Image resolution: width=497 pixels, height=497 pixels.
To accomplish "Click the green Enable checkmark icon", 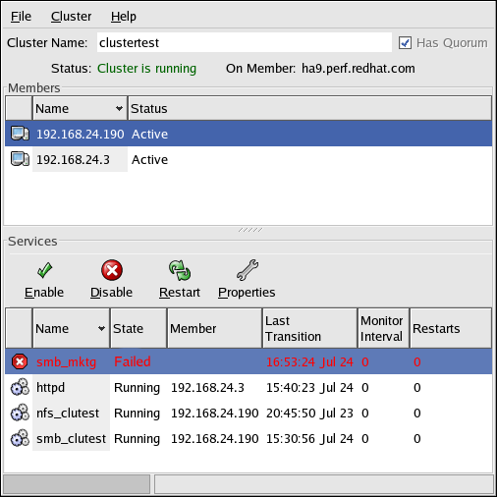I will tap(44, 270).
